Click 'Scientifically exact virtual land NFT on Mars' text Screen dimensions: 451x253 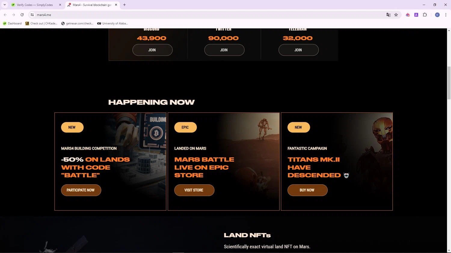267,247
